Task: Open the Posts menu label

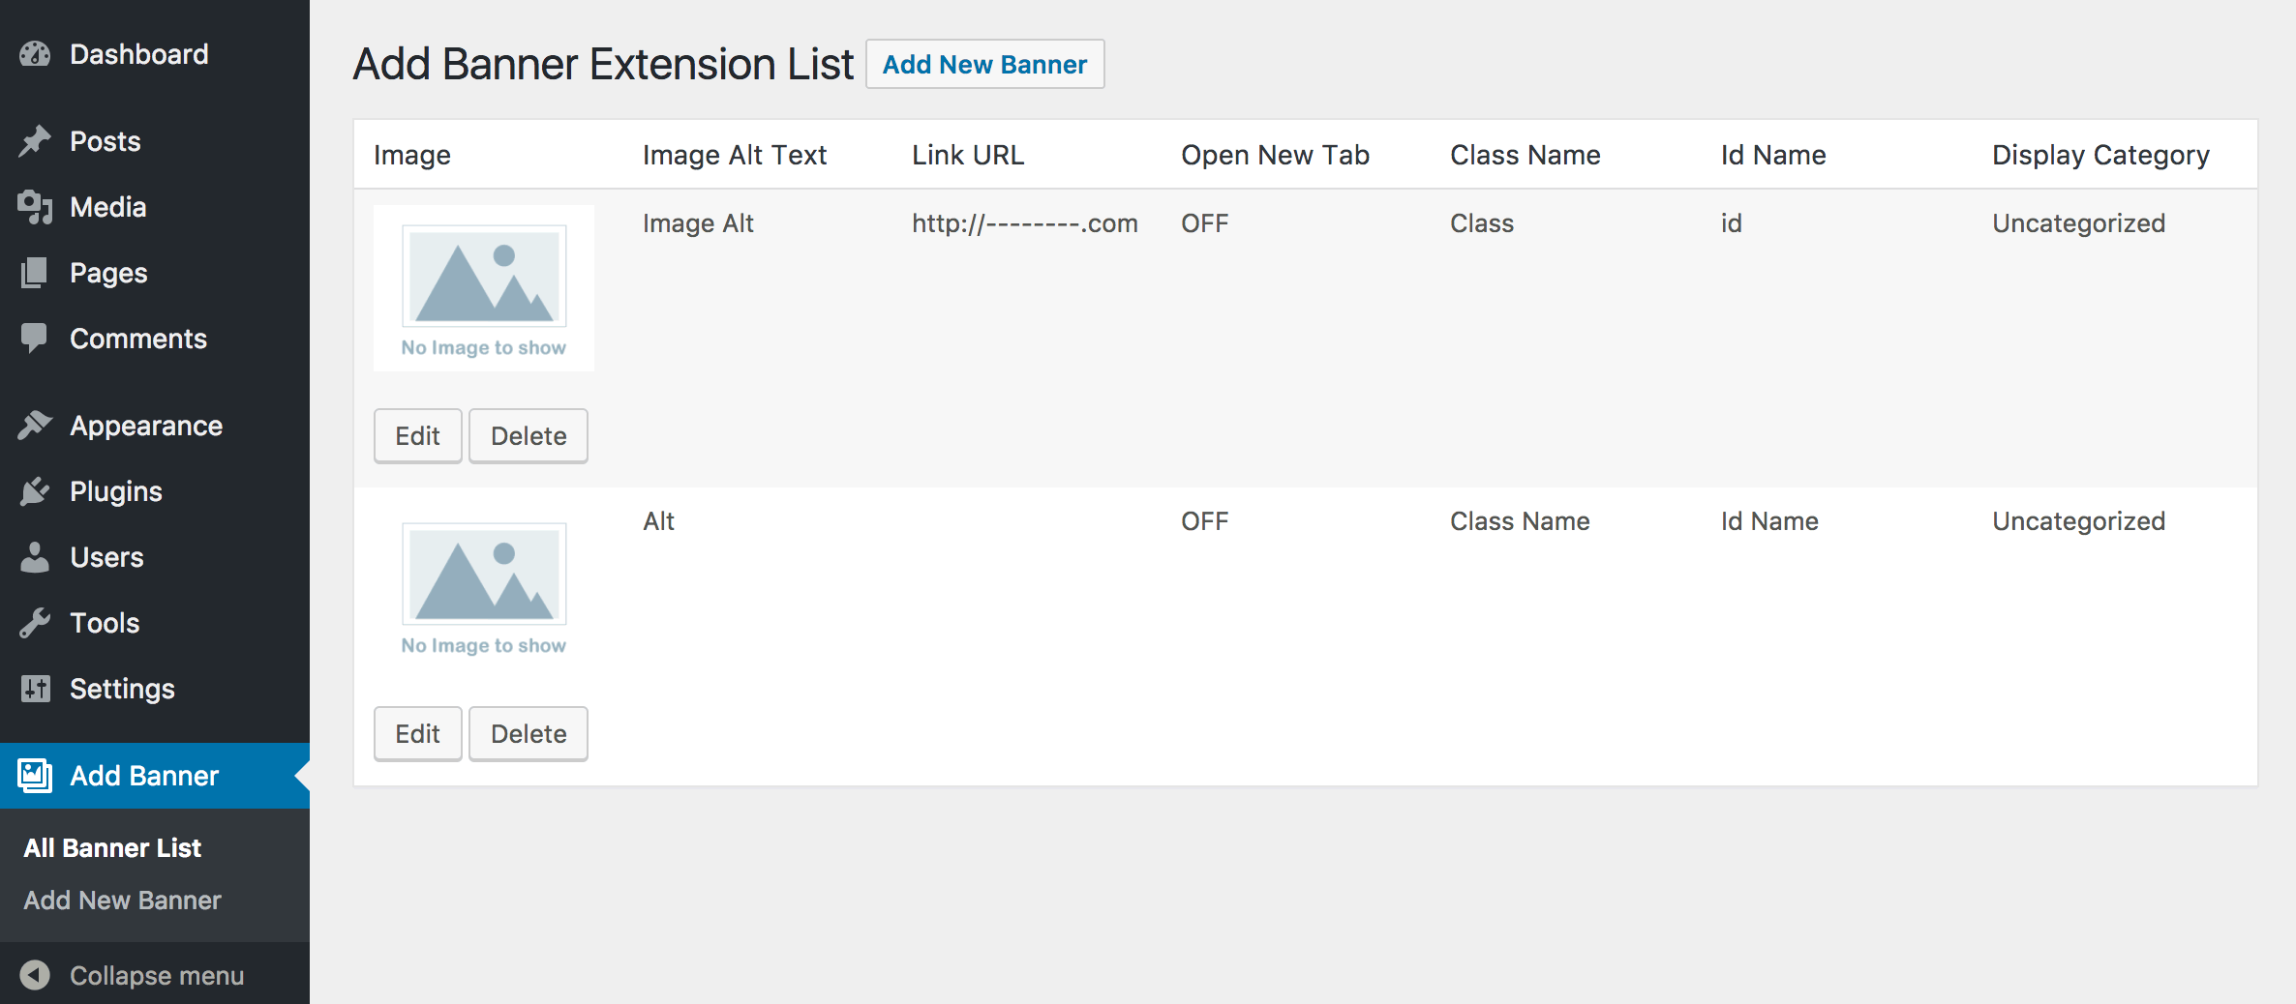Action: (x=106, y=141)
